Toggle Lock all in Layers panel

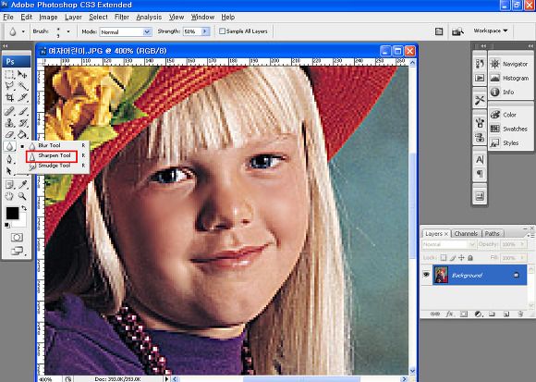tap(470, 258)
